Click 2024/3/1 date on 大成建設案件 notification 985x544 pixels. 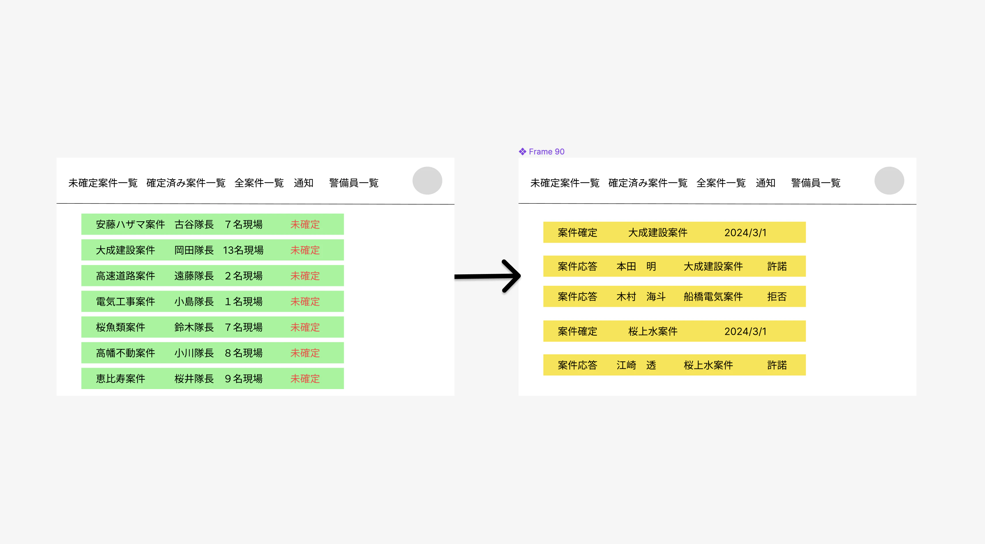pyautogui.click(x=745, y=233)
